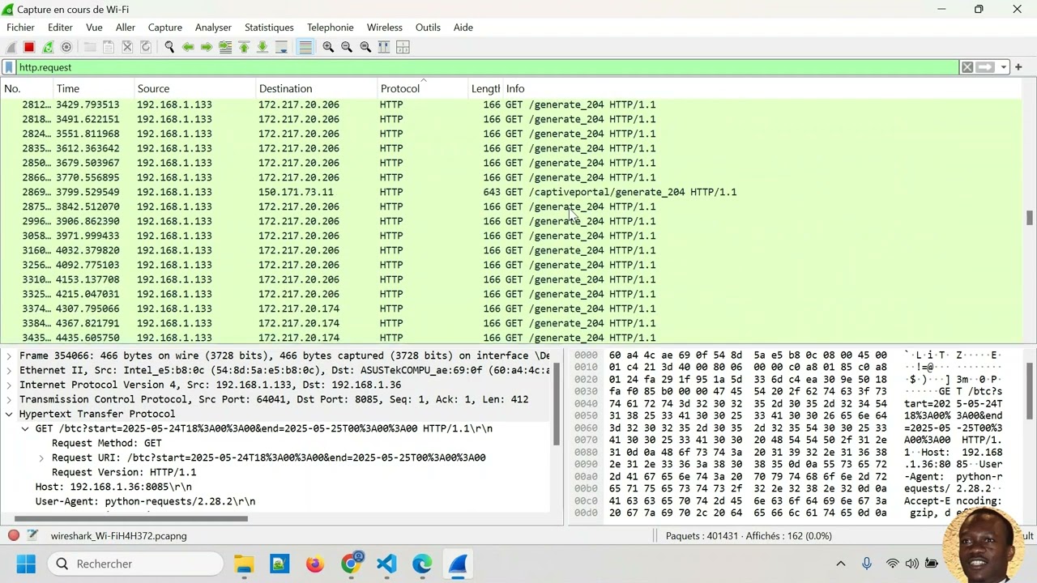The image size is (1037, 583).
Task: Reset text zoom to normal size
Action: (365, 47)
